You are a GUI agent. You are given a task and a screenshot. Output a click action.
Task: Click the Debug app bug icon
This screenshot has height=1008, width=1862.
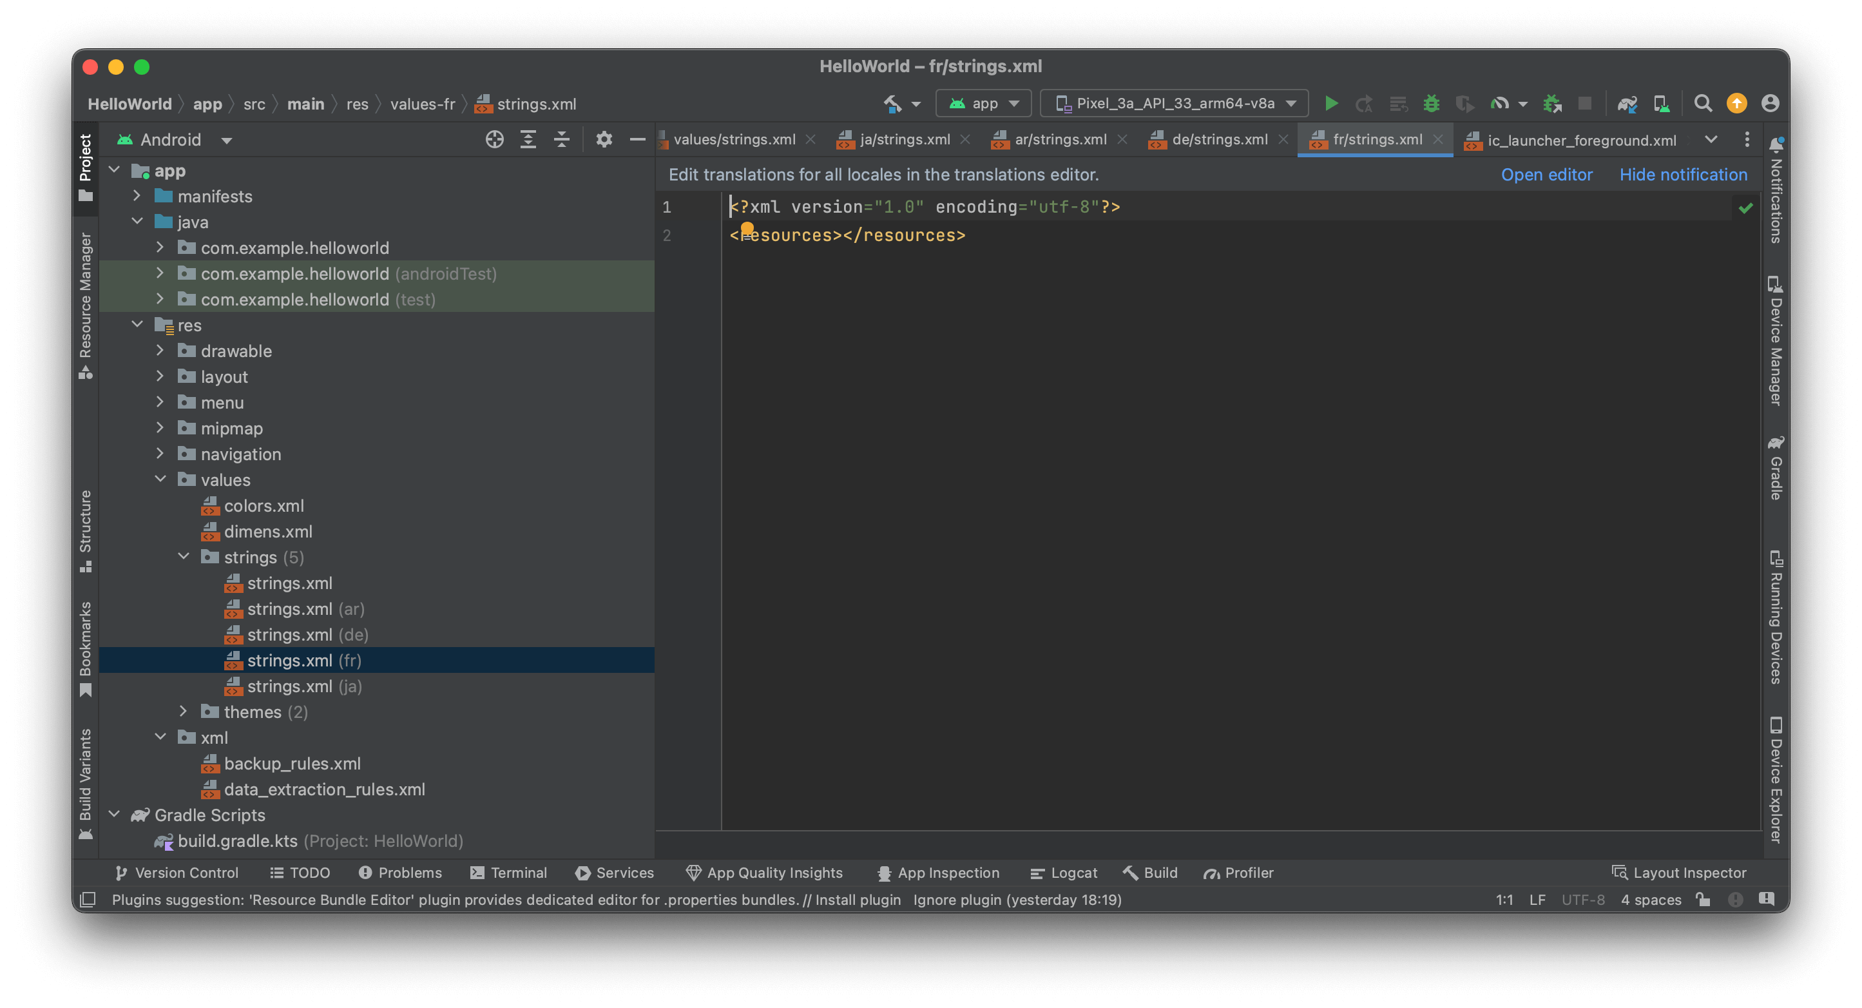(1430, 103)
